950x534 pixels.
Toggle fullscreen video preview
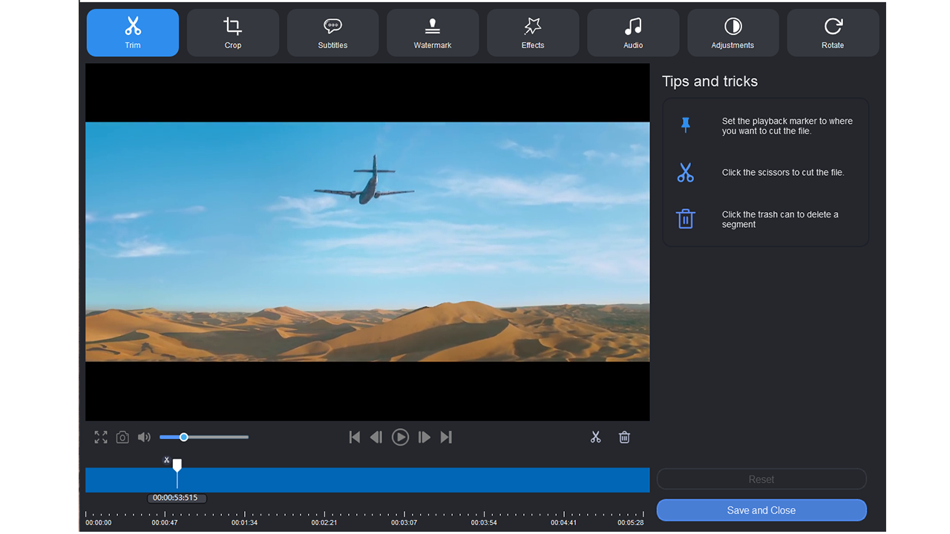pyautogui.click(x=101, y=438)
